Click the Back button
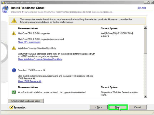 click(x=99, y=107)
